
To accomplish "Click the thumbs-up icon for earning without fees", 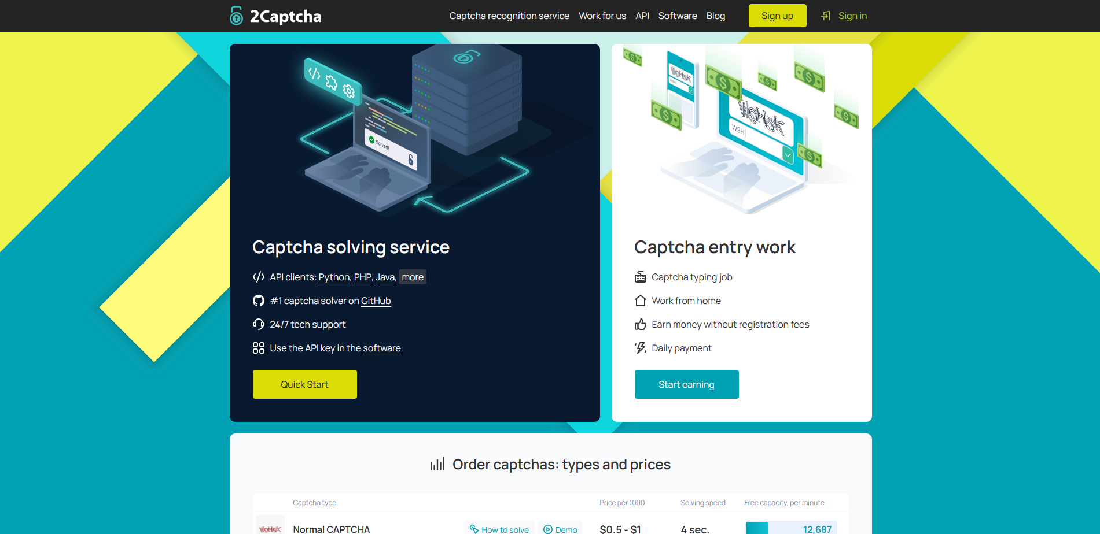I will (640, 324).
